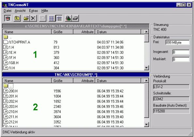Screen dimensions: 194x137
Task: Click the status bar text DNC-Verbindung aktiv
Action: click(x=19, y=132)
